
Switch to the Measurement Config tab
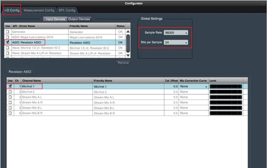click(x=39, y=10)
